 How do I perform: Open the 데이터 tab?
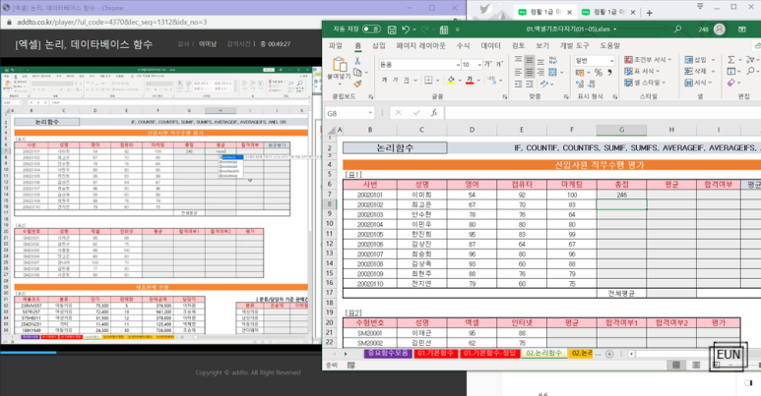tap(490, 45)
